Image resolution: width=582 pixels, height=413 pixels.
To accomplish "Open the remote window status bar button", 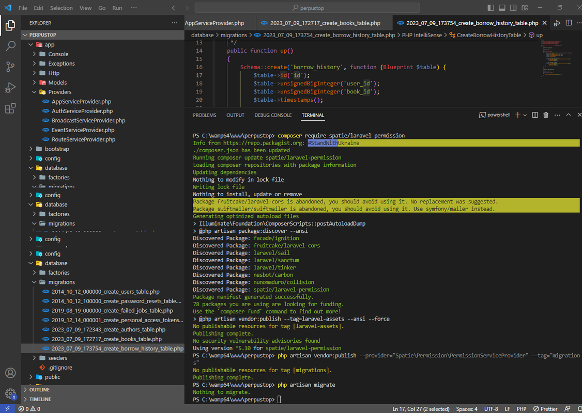I will [x=7, y=408].
